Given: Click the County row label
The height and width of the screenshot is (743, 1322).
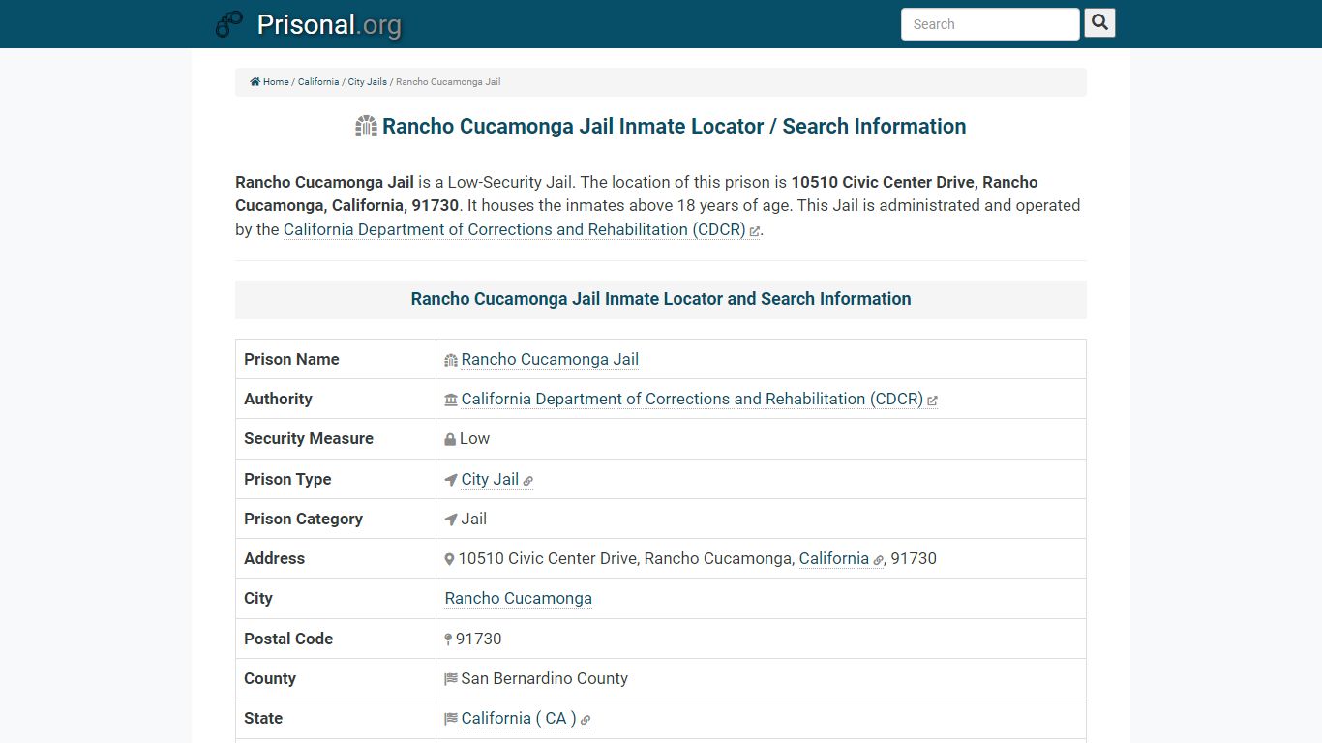Looking at the screenshot, I should pos(270,678).
